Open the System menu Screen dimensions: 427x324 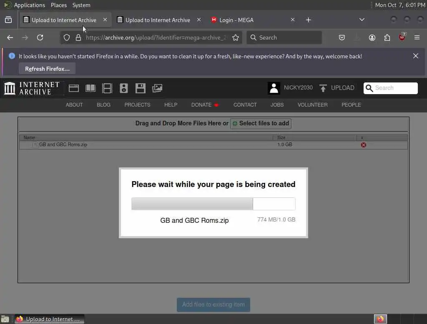(81, 5)
